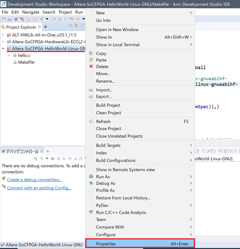Click the new debug connection bug icon
The image size is (240, 249).
(16, 19)
